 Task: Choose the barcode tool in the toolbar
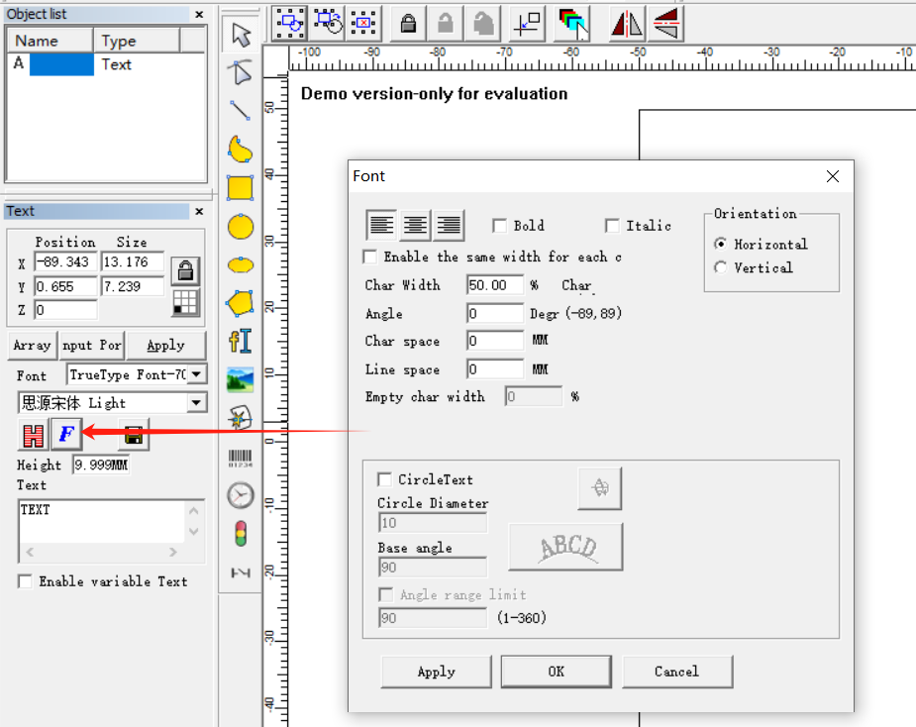(240, 458)
